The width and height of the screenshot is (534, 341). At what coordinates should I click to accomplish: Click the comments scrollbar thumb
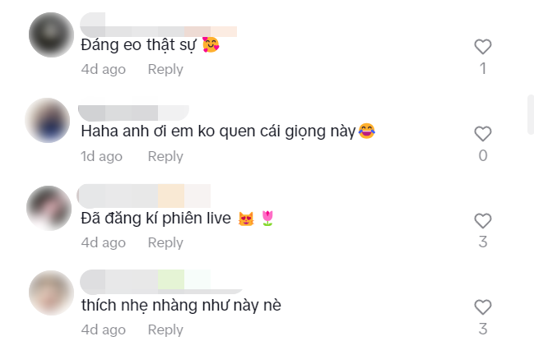pyautogui.click(x=531, y=114)
